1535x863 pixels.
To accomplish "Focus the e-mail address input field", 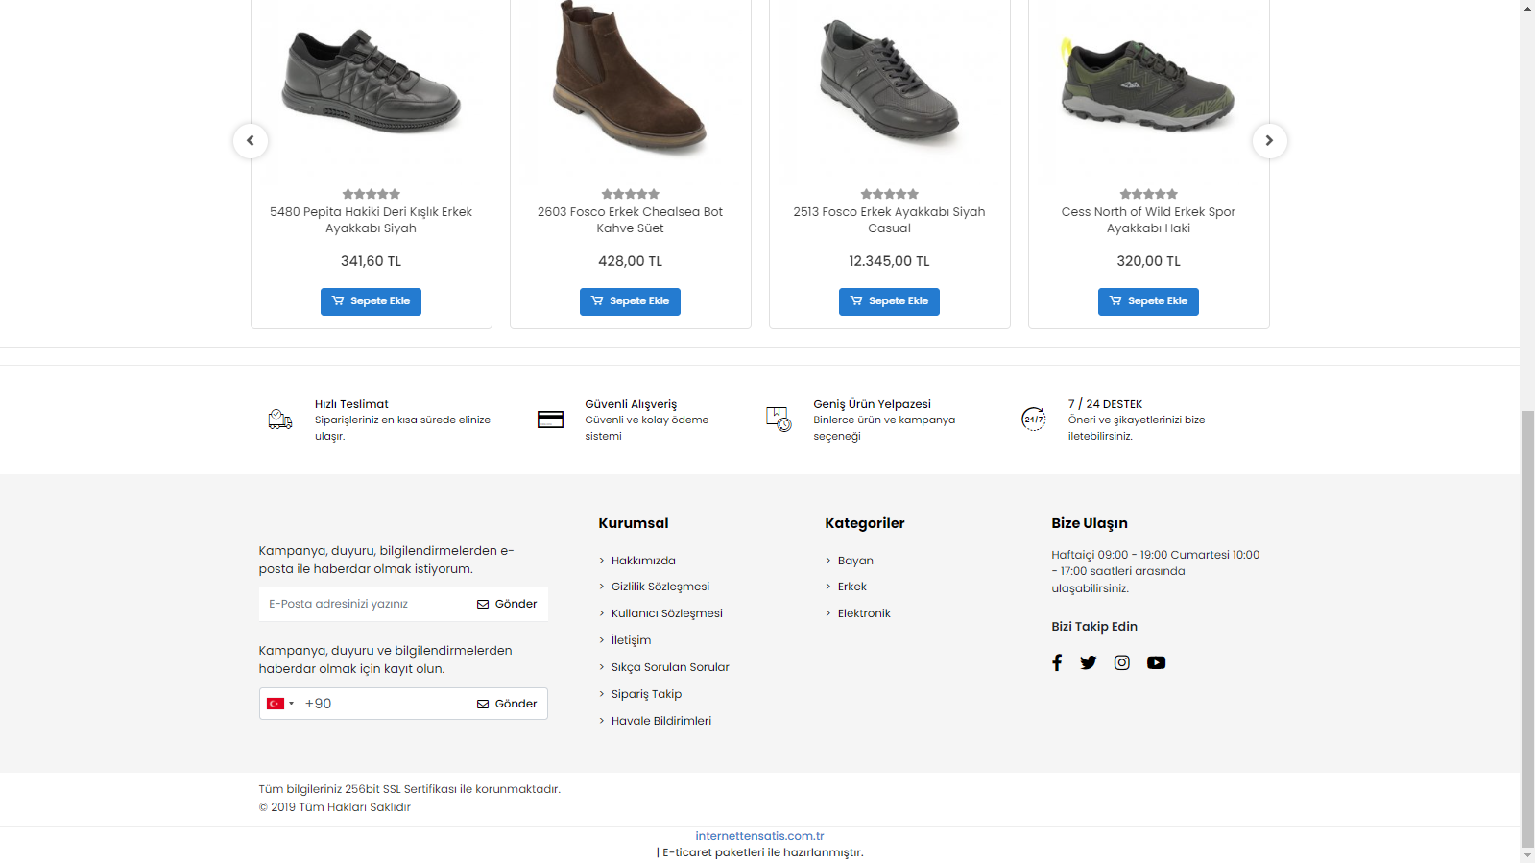I will pyautogui.click(x=365, y=604).
